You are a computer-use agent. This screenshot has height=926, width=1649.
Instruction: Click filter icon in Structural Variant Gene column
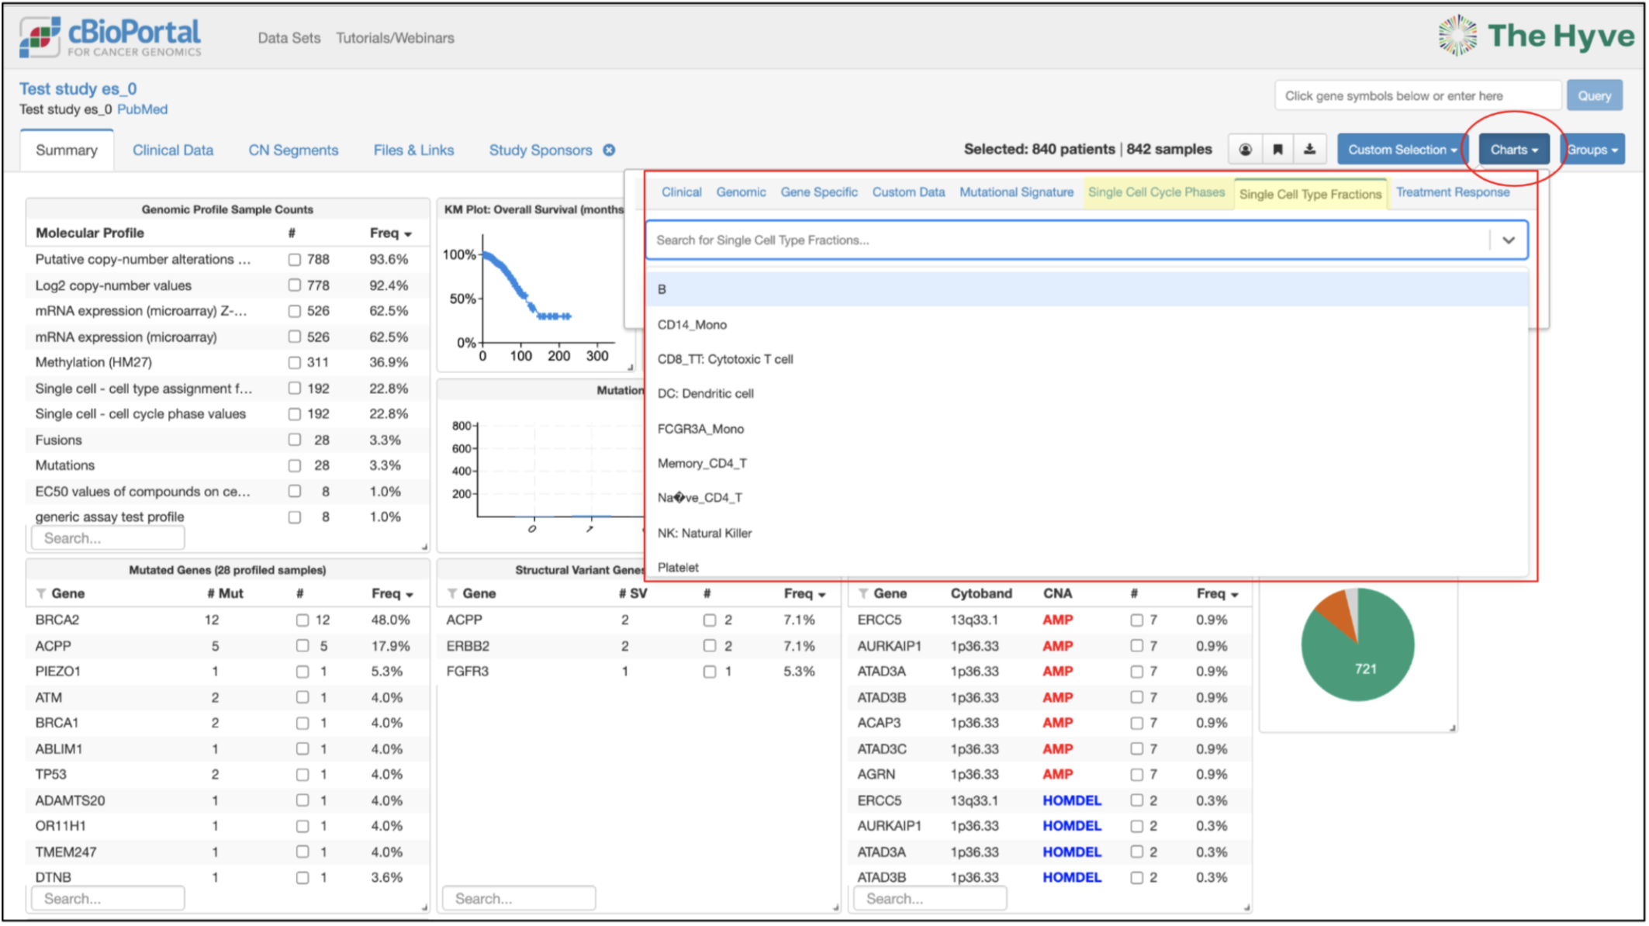tap(452, 593)
